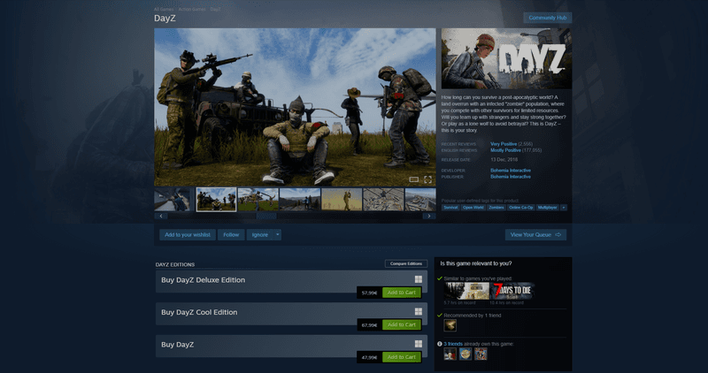Image resolution: width=708 pixels, height=373 pixels.
Task: Toggle theater mode icon on screenshot
Action: click(413, 179)
